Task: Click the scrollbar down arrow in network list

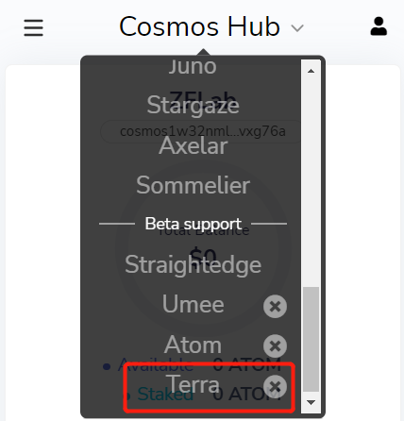Action: (x=311, y=402)
